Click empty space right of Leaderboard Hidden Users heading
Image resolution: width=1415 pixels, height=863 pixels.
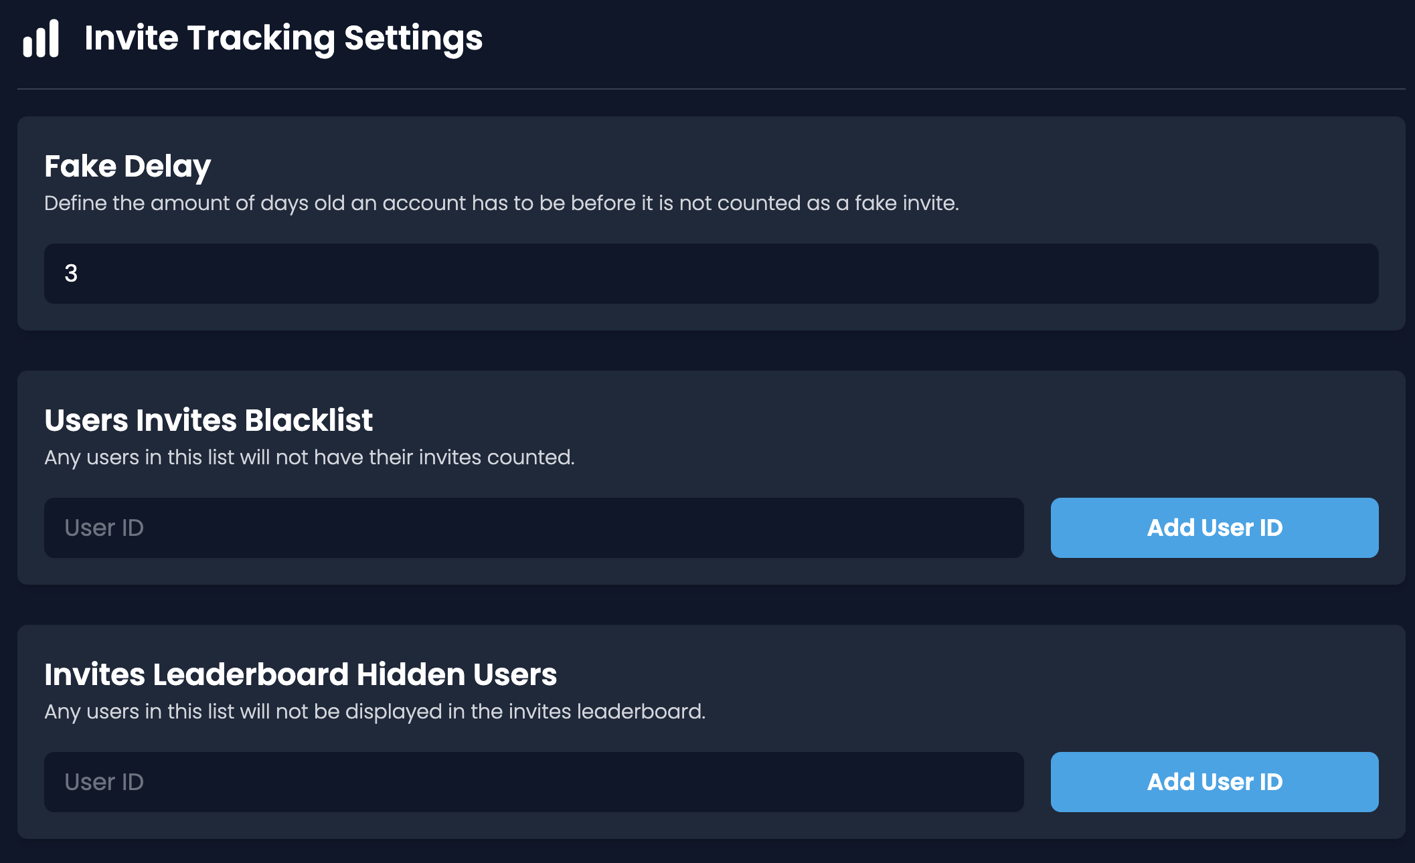[937, 674]
